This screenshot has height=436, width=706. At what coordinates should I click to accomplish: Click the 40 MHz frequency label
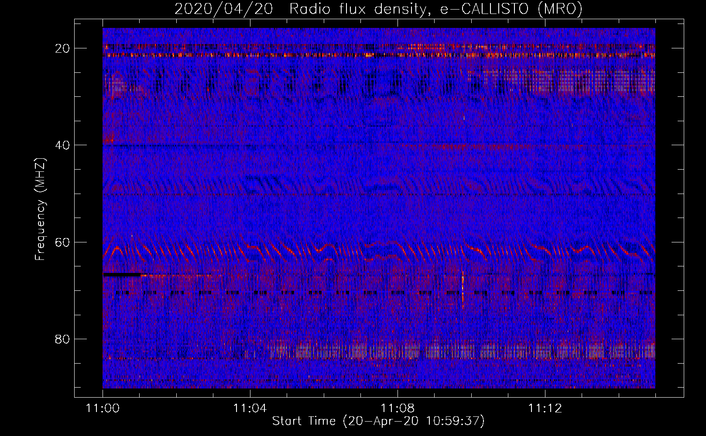pos(63,145)
